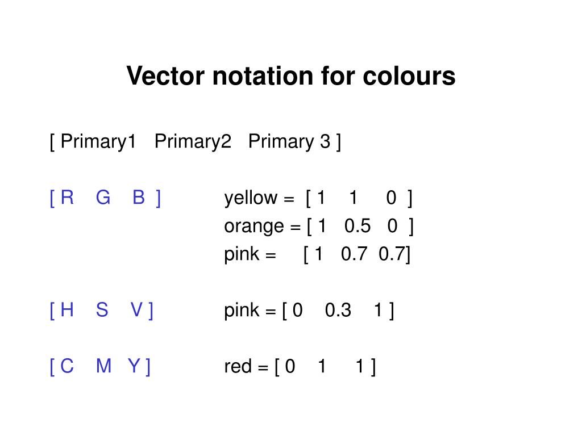Click the 'yellow =' text

point(259,198)
